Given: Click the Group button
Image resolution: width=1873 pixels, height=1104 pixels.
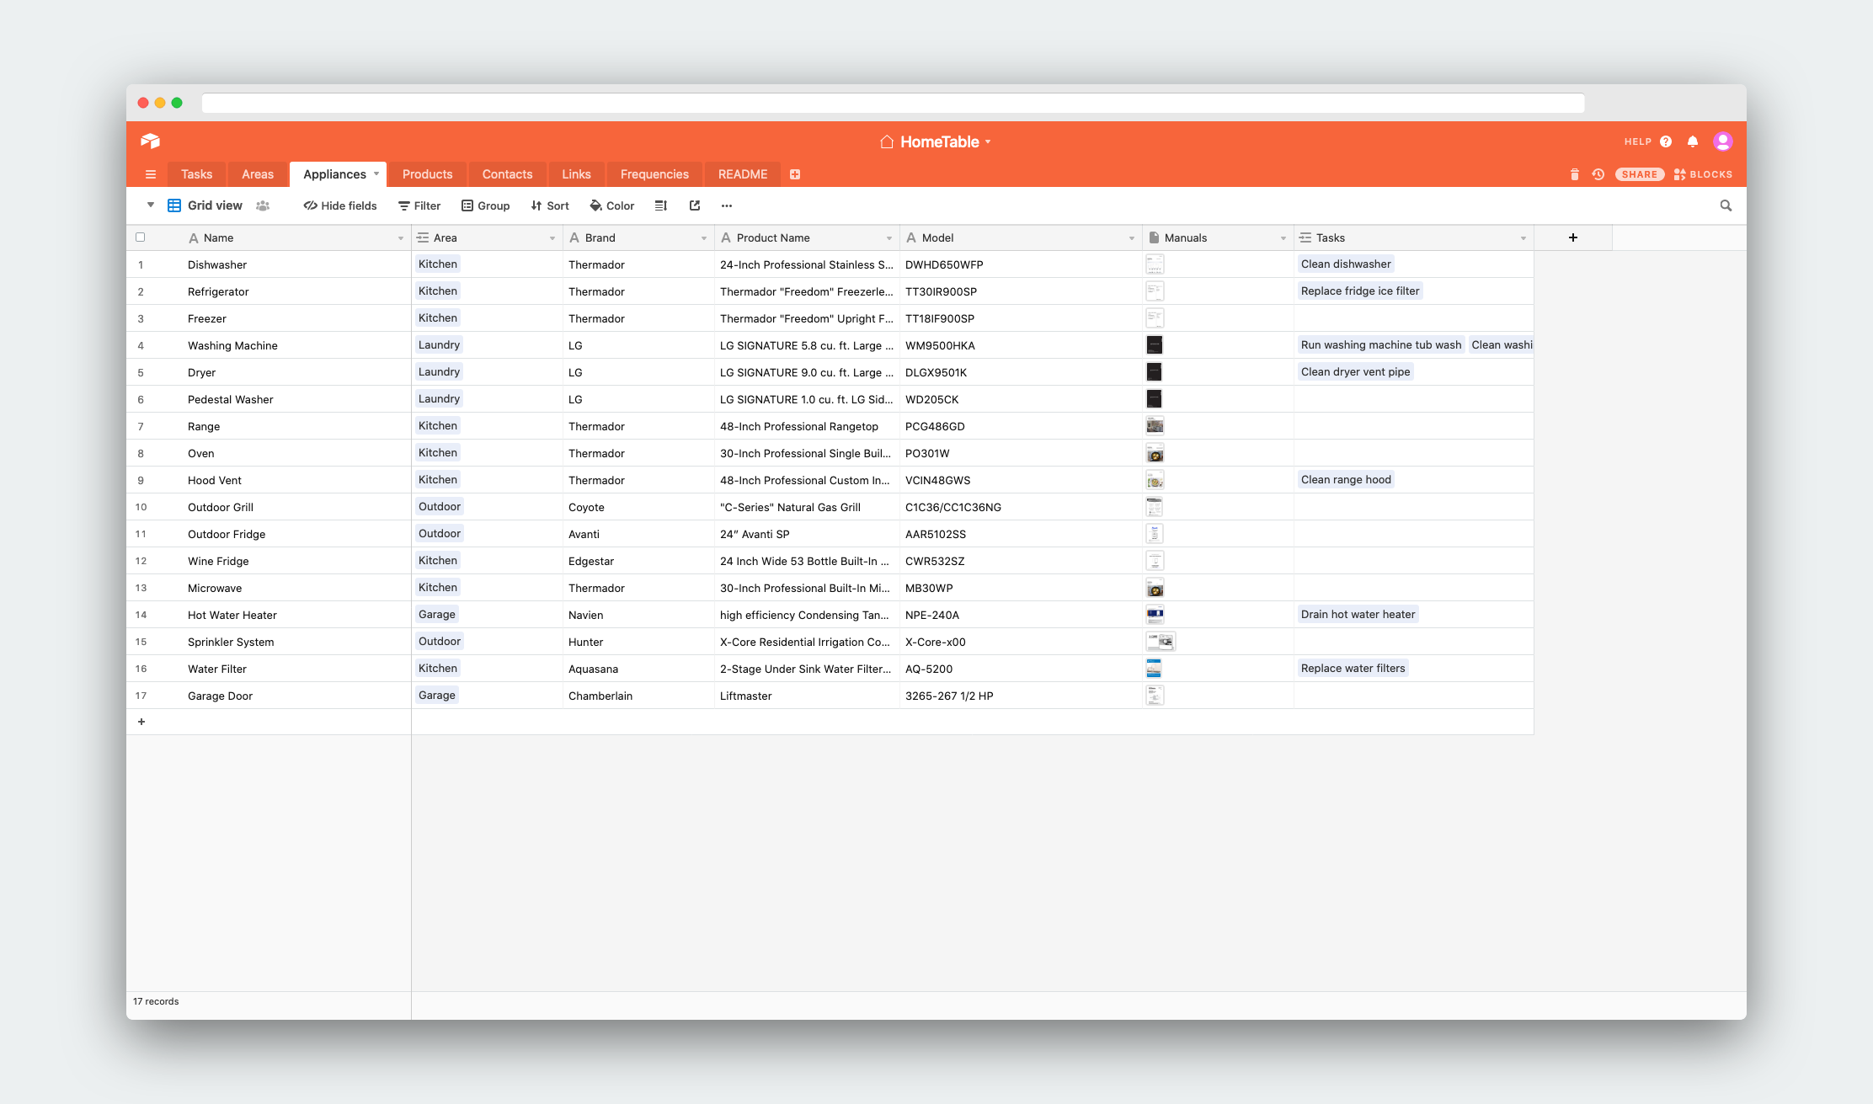Looking at the screenshot, I should pos(486,205).
